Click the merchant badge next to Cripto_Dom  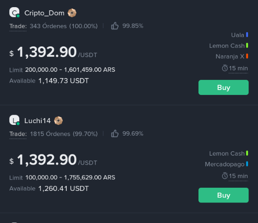click(72, 13)
